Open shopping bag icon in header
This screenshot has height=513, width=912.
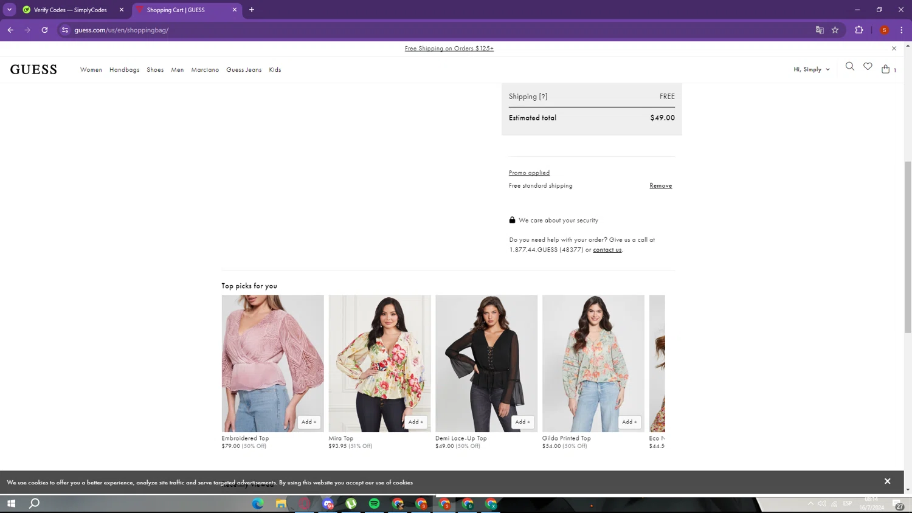coord(886,69)
